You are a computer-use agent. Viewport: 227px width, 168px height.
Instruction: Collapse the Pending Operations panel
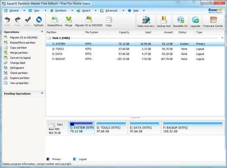[42, 93]
